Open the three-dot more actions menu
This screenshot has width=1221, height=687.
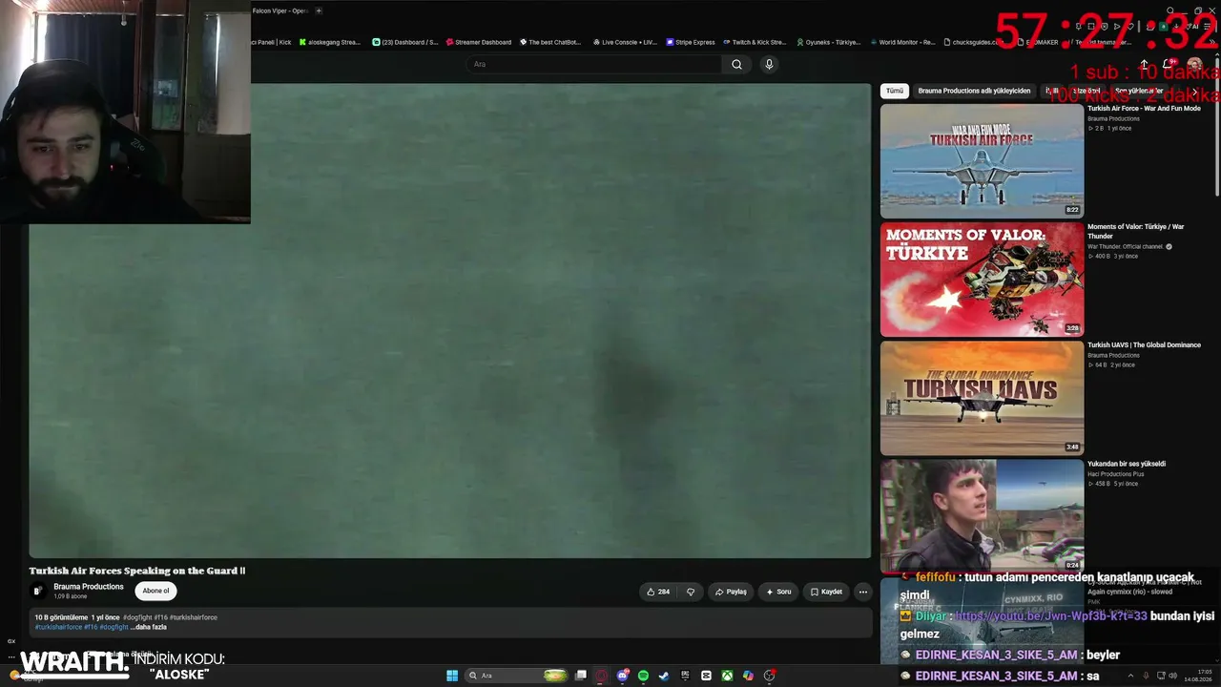pyautogui.click(x=863, y=592)
